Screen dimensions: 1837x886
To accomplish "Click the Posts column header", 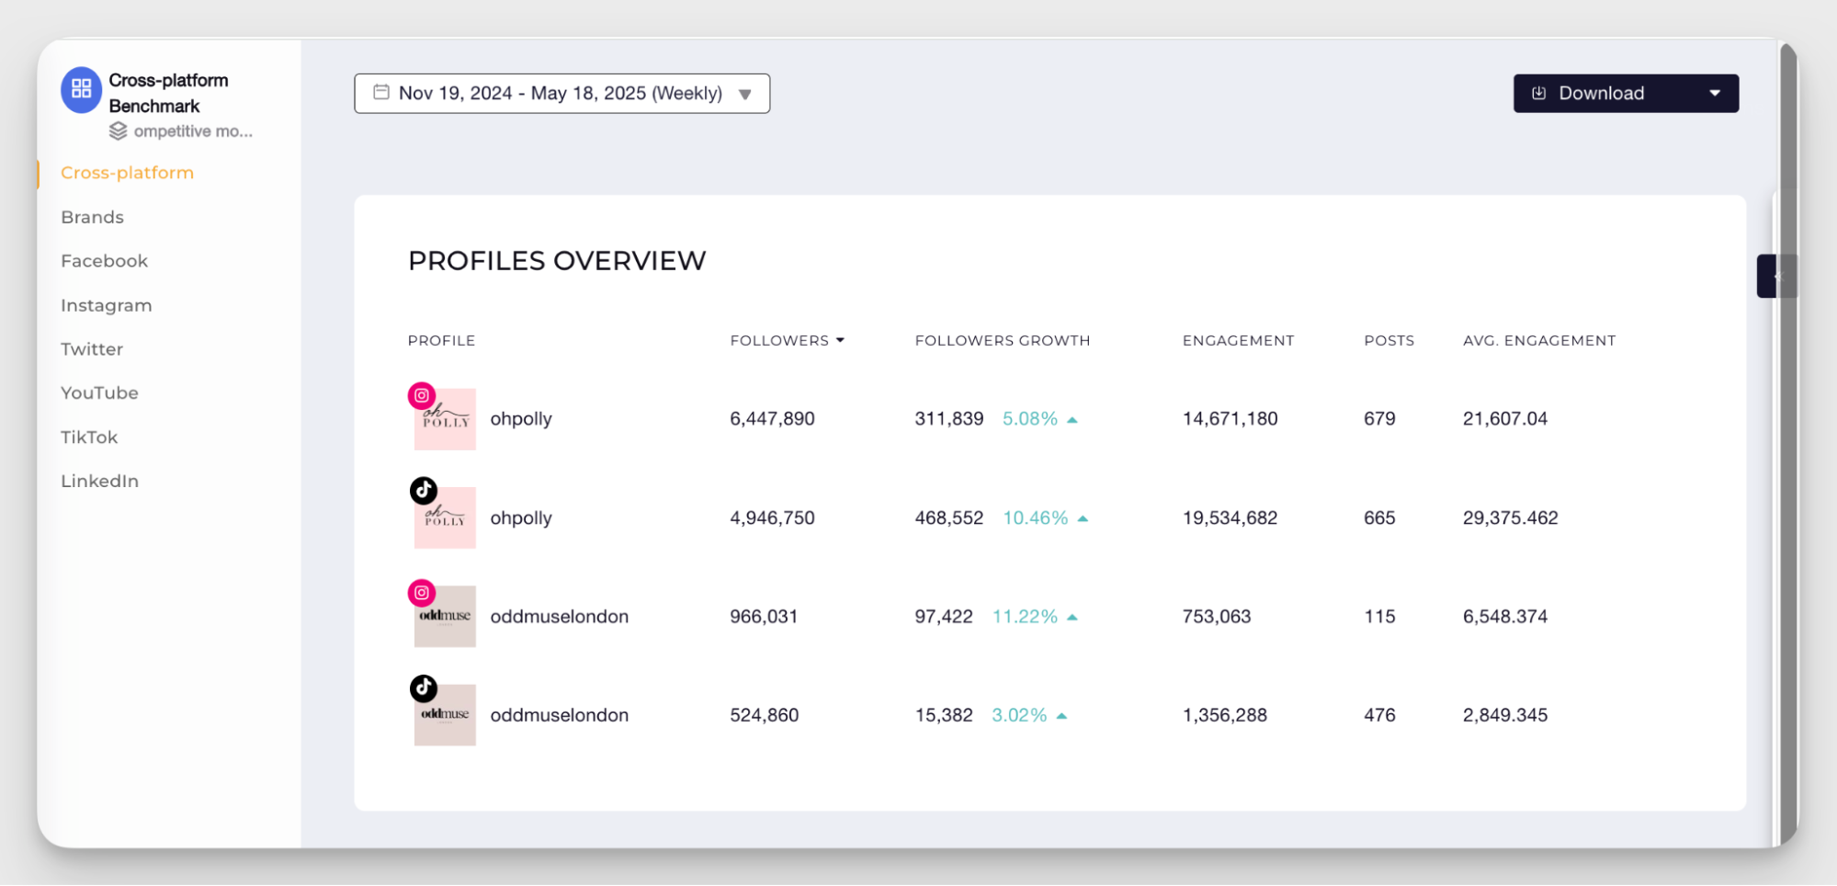I will point(1389,340).
